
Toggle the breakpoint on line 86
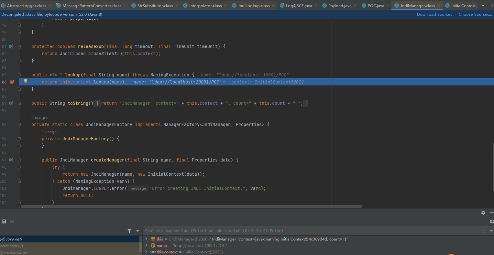(x=12, y=82)
